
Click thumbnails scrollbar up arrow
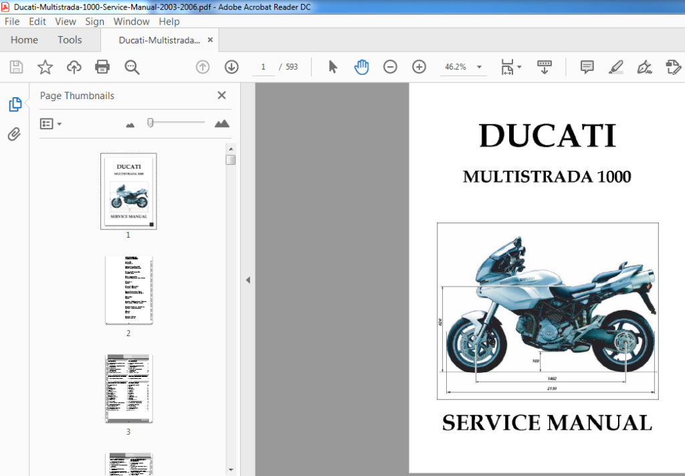[231, 149]
